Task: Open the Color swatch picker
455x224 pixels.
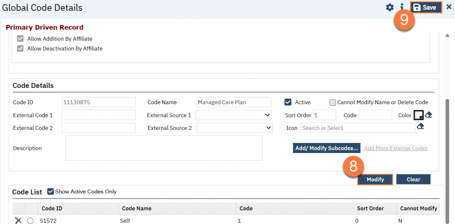Action: click(418, 115)
